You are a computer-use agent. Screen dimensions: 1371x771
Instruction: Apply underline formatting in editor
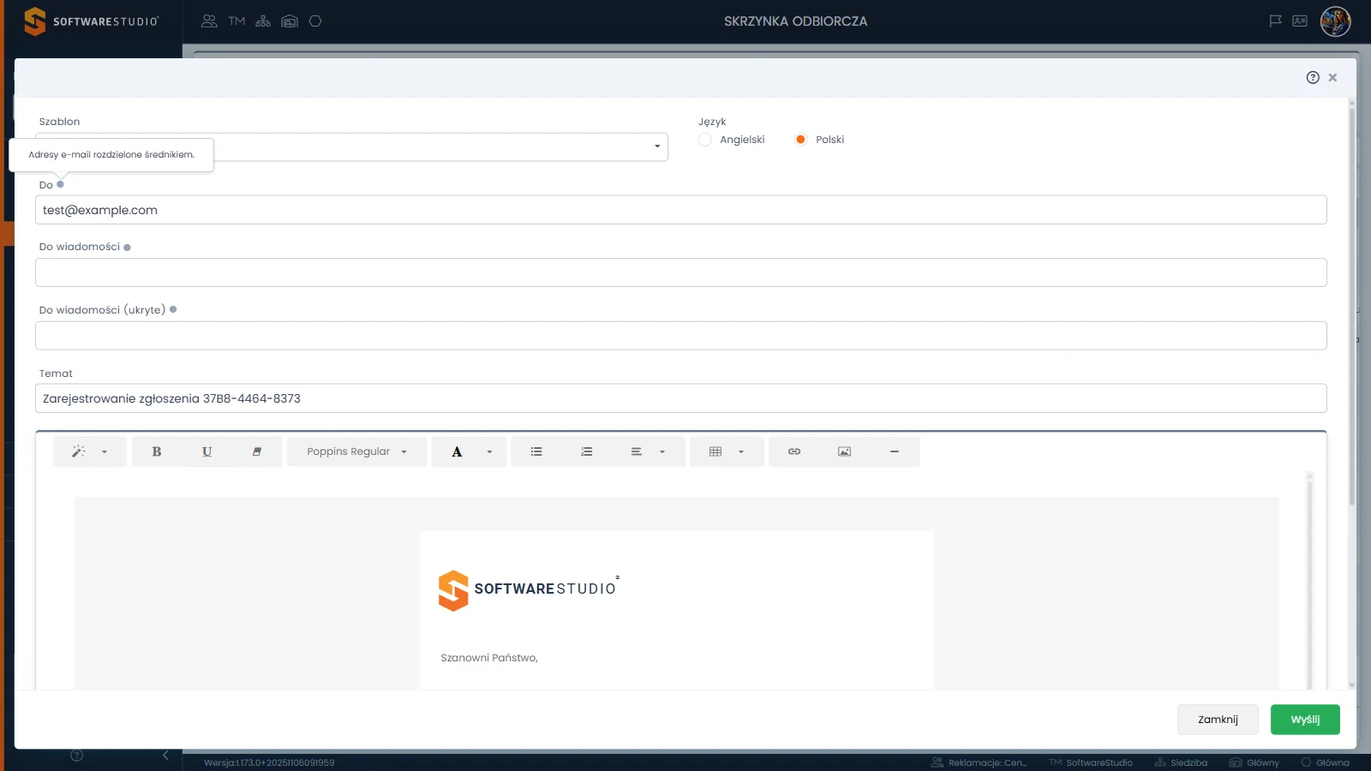pyautogui.click(x=207, y=451)
